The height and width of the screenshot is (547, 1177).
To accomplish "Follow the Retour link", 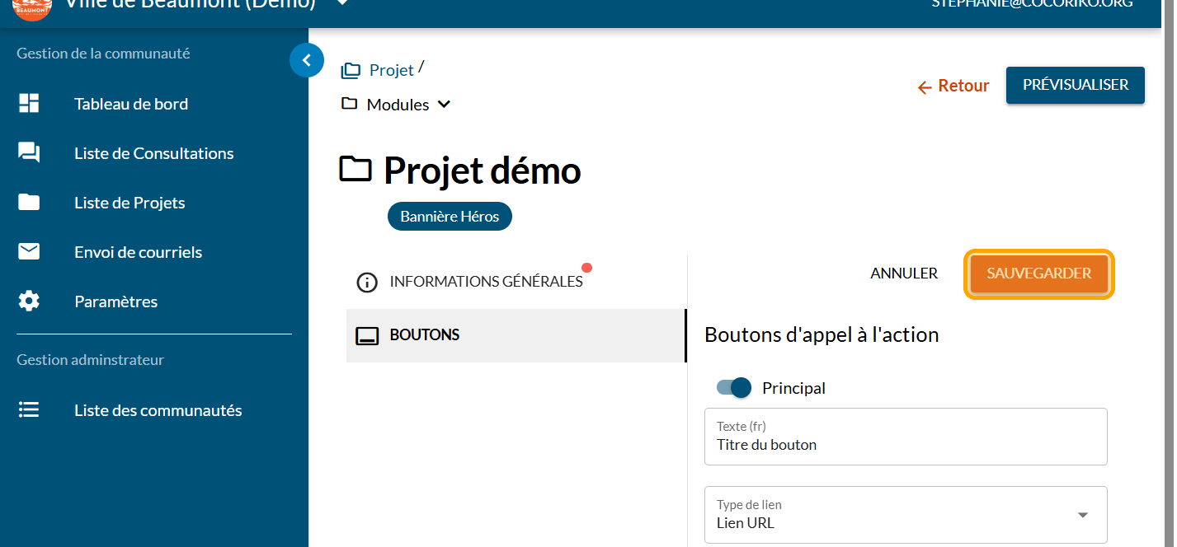I will point(953,86).
